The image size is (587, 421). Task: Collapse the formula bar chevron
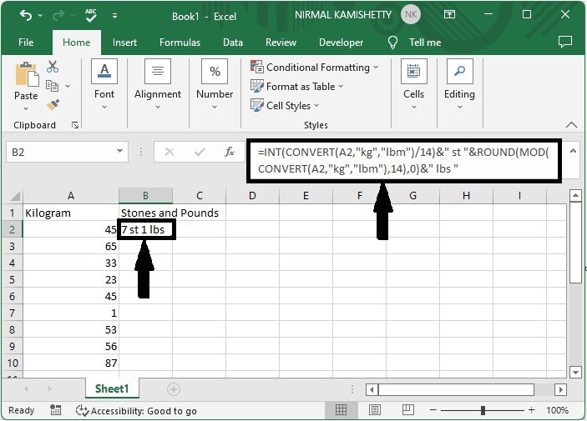[573, 151]
